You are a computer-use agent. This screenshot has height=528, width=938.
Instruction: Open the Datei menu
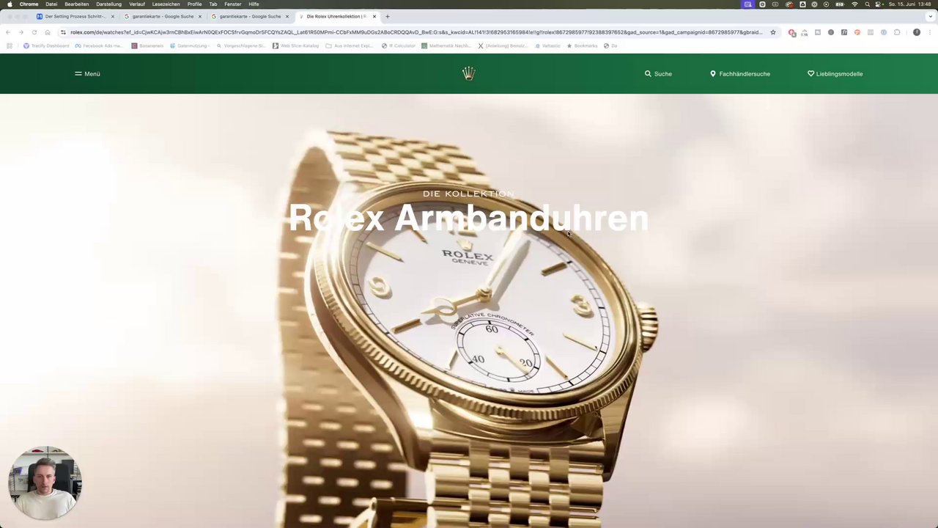pyautogui.click(x=51, y=4)
